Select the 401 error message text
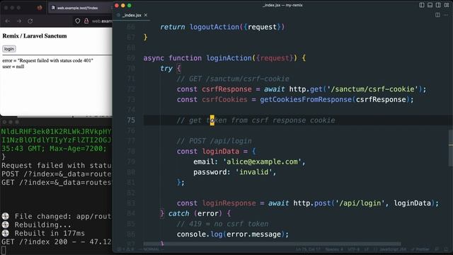Screen dimensions: 453x255 (47, 61)
